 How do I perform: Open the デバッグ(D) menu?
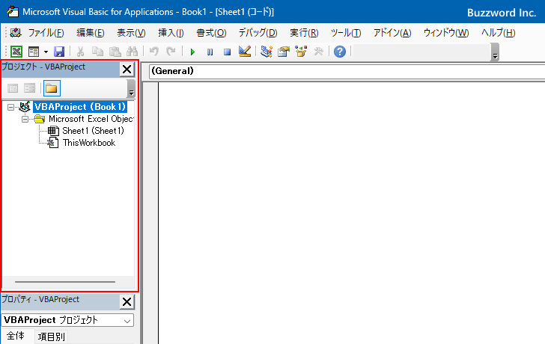(x=258, y=33)
